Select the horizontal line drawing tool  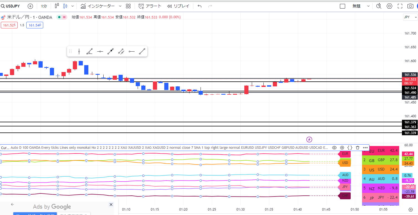100,52
